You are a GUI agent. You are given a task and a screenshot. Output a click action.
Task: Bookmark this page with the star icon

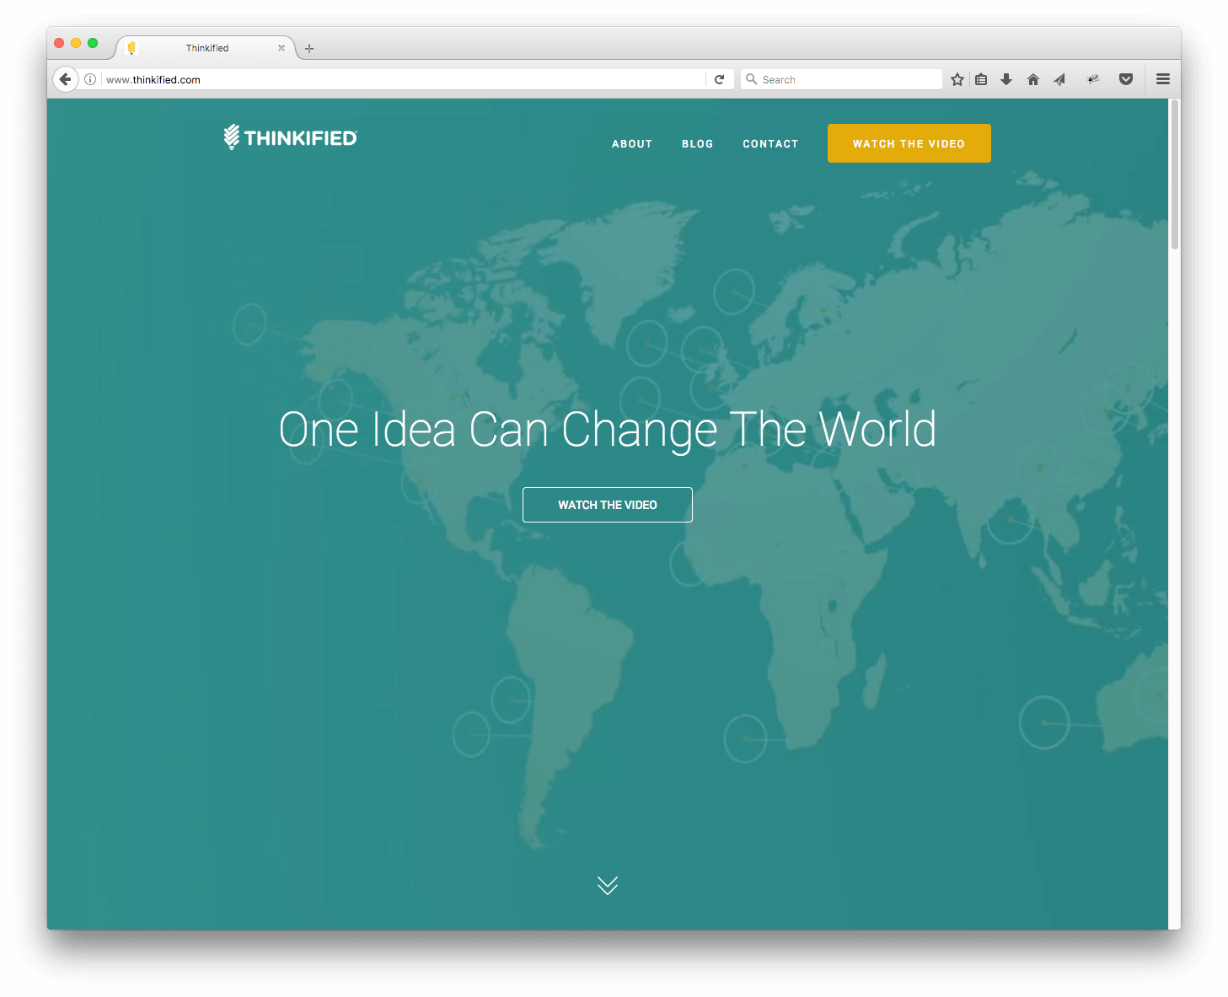(957, 79)
